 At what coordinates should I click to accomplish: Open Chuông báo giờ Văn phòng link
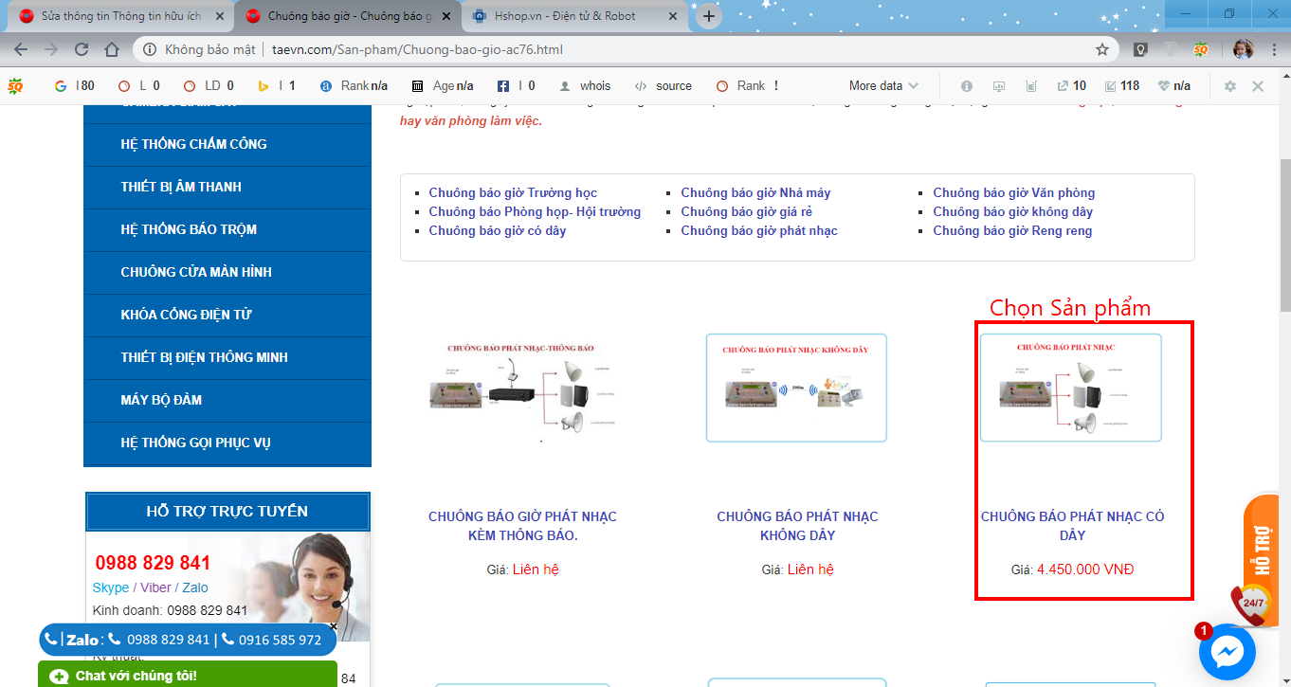coord(1014,192)
